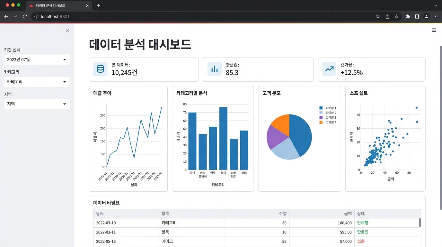Image resolution: width=442 pixels, height=247 pixels.
Task: Click the browser extensions puzzle icon
Action: [x=408, y=16]
